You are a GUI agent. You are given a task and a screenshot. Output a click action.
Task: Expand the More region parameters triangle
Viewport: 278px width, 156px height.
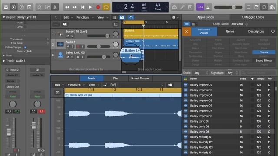click(x=4, y=55)
